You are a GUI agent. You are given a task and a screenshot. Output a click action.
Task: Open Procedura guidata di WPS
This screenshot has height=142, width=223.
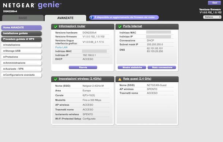[x=22, y=39]
